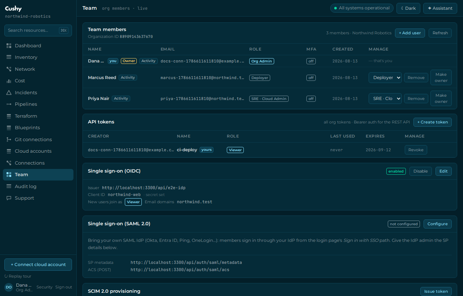Image resolution: width=463 pixels, height=296 pixels.
Task: Click the ⌘K shortcut badge in search
Action: pyautogui.click(x=64, y=30)
